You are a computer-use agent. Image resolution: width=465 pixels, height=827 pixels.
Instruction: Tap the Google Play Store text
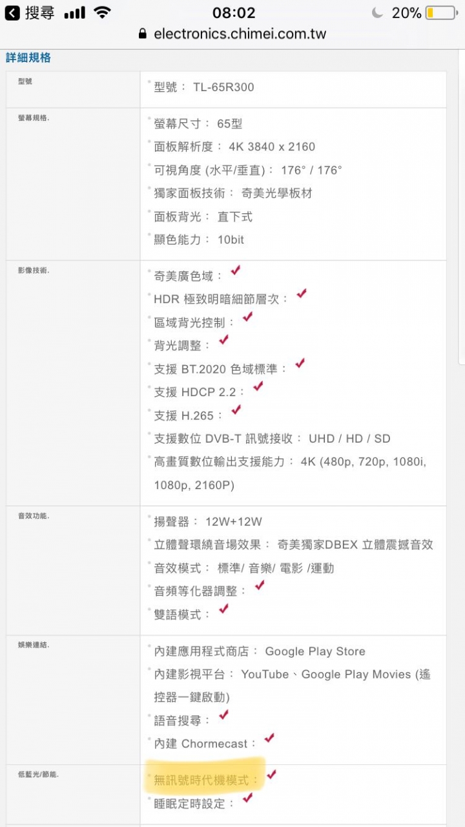315,651
